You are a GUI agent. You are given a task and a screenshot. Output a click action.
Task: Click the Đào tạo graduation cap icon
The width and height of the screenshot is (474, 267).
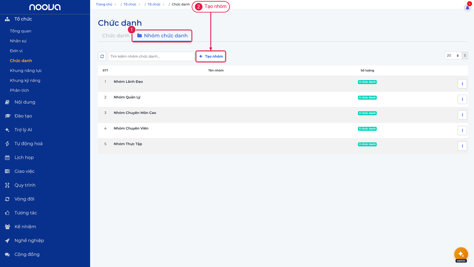(x=8, y=116)
